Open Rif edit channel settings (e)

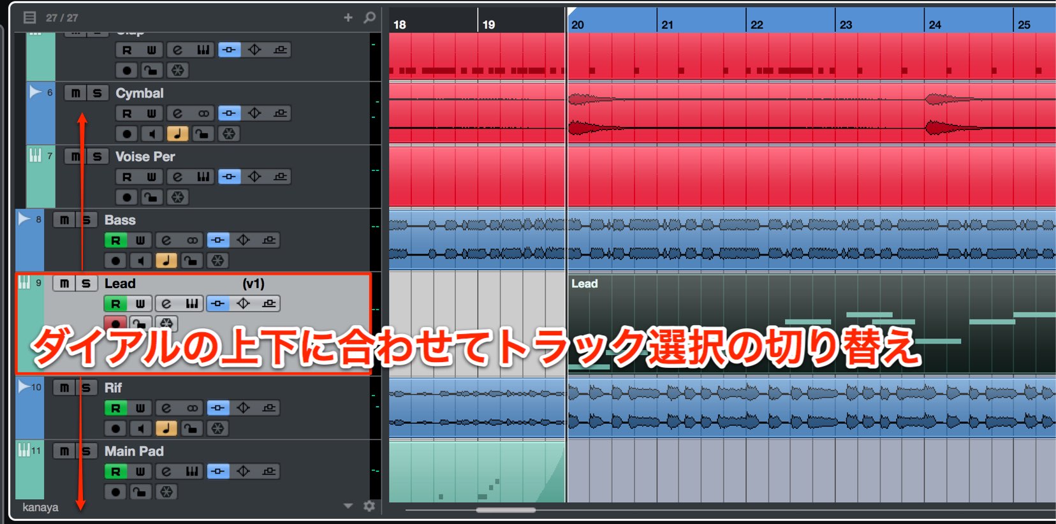(166, 408)
